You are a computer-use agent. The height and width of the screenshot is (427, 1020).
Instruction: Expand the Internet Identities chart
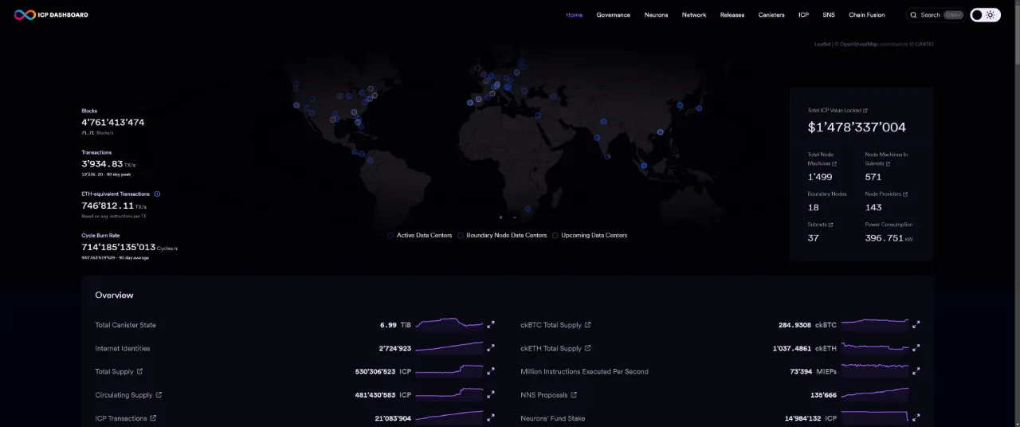(x=491, y=347)
